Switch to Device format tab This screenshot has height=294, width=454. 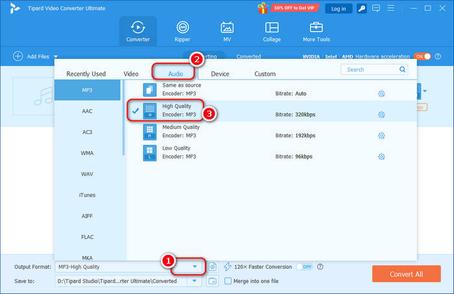(x=220, y=74)
